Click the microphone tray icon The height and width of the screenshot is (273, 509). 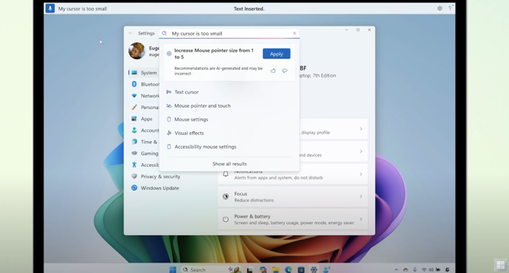coord(415,269)
